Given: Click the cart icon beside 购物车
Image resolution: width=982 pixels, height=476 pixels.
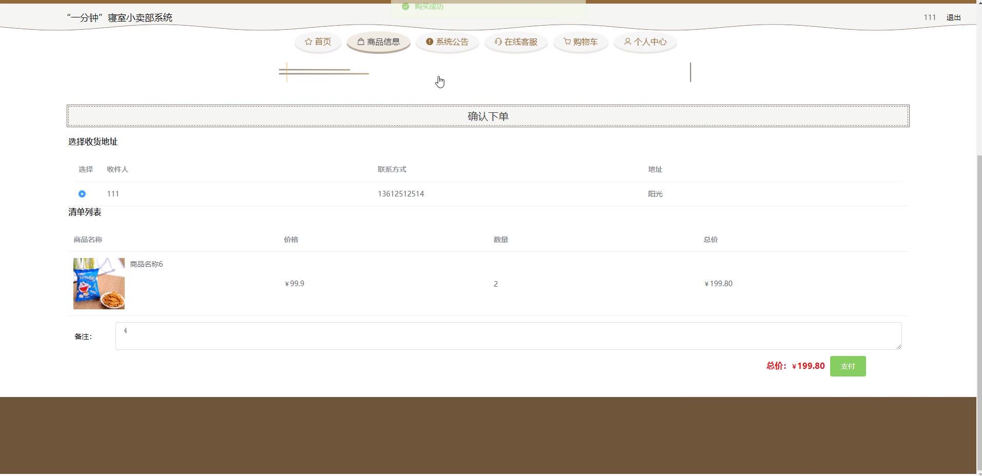Looking at the screenshot, I should coord(567,42).
